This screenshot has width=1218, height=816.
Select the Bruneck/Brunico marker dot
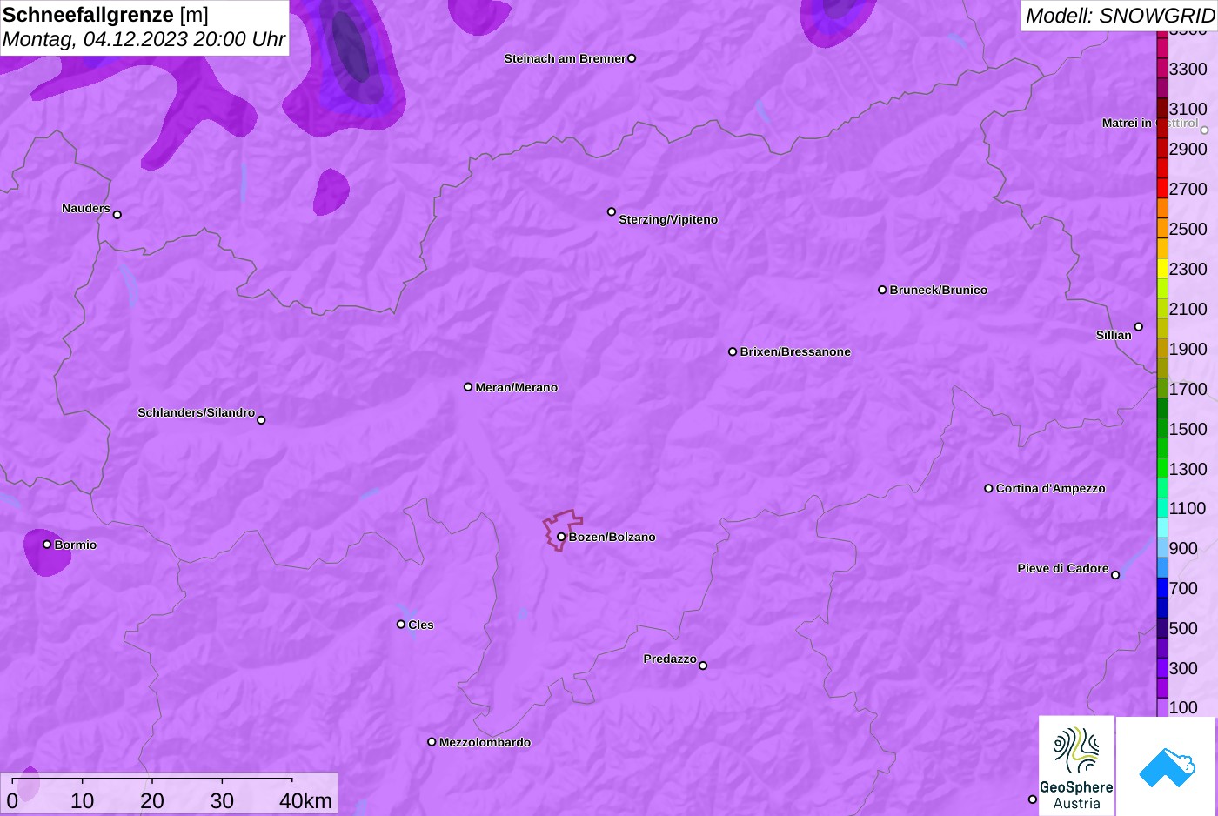[882, 290]
